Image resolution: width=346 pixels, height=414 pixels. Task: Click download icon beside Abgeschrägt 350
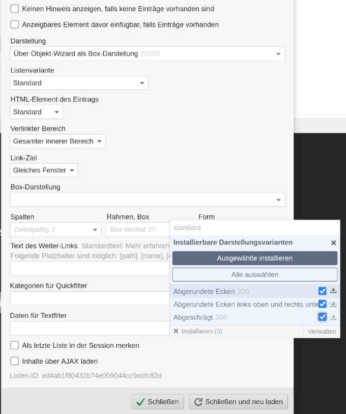pos(333,317)
